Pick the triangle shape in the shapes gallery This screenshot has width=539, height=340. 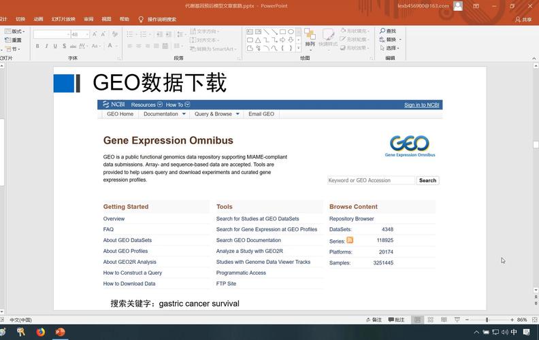pos(258,40)
